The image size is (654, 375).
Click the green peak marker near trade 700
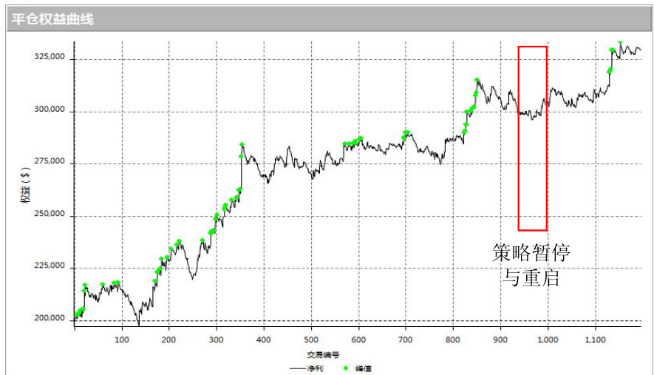406,133
